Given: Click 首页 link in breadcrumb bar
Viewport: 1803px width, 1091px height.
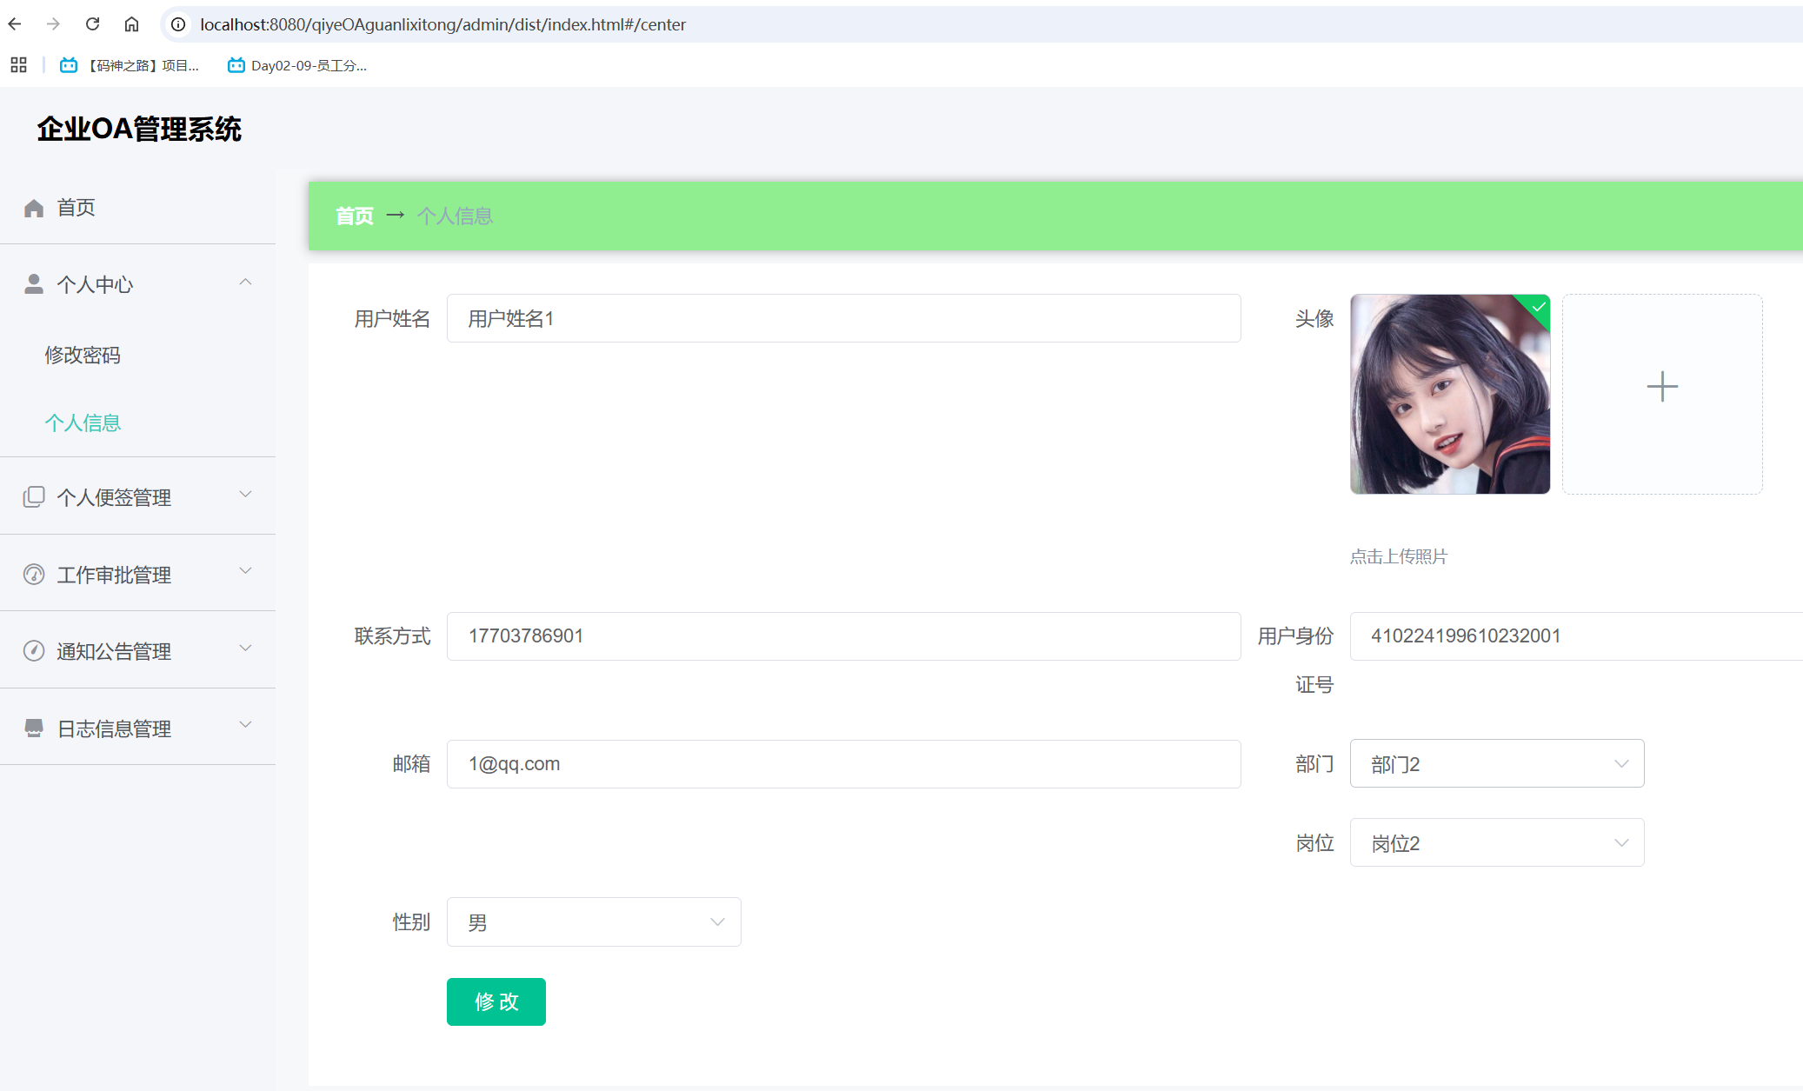Looking at the screenshot, I should (x=355, y=216).
